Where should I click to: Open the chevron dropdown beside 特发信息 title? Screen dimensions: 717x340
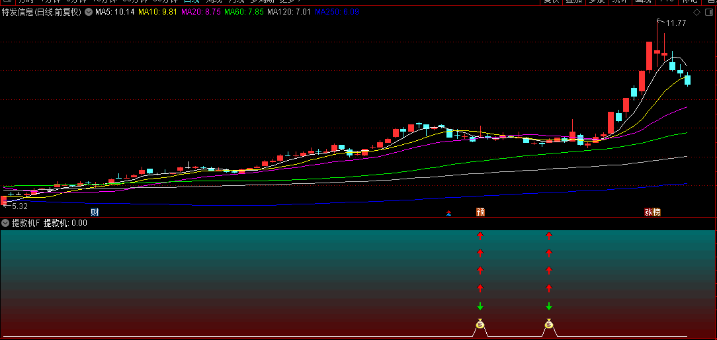point(88,13)
